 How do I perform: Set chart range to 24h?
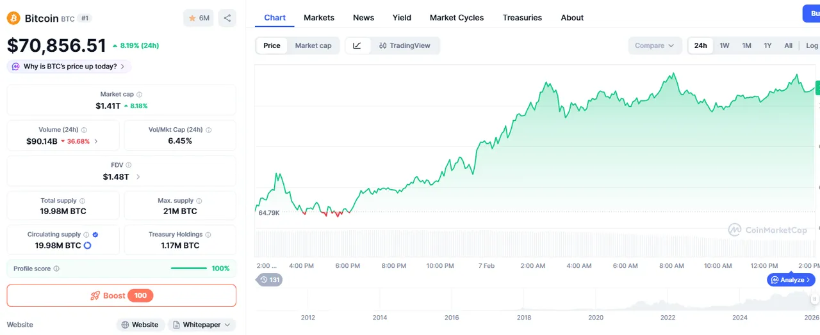pyautogui.click(x=701, y=45)
